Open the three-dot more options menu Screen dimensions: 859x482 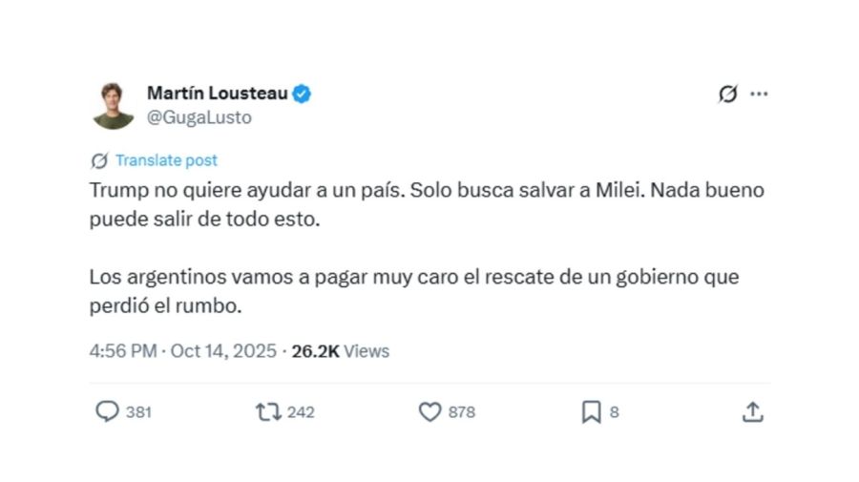pos(759,94)
